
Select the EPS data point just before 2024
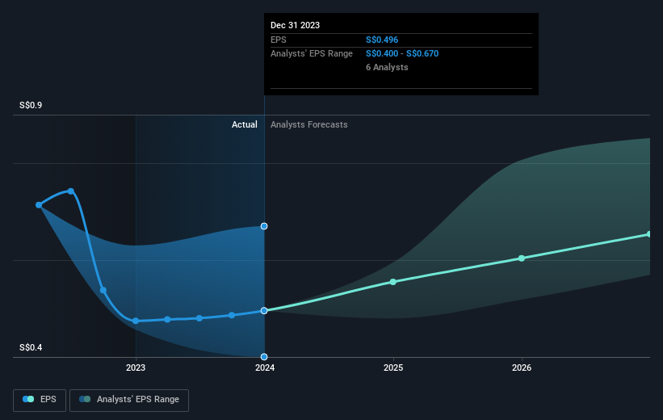point(232,315)
